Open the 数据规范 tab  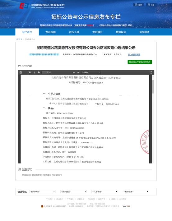[x=121, y=32]
